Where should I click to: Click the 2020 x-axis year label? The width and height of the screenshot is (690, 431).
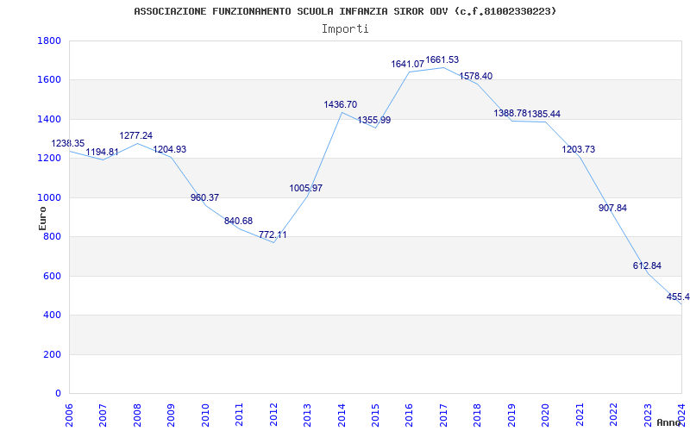click(x=545, y=415)
